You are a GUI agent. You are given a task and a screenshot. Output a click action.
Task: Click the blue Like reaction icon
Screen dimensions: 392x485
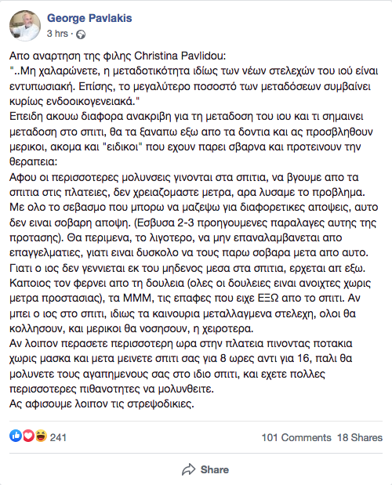(16, 436)
